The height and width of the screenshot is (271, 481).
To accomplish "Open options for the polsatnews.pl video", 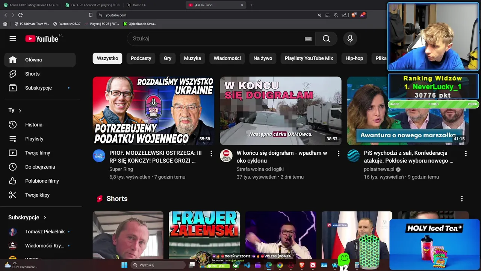I will coord(466,154).
